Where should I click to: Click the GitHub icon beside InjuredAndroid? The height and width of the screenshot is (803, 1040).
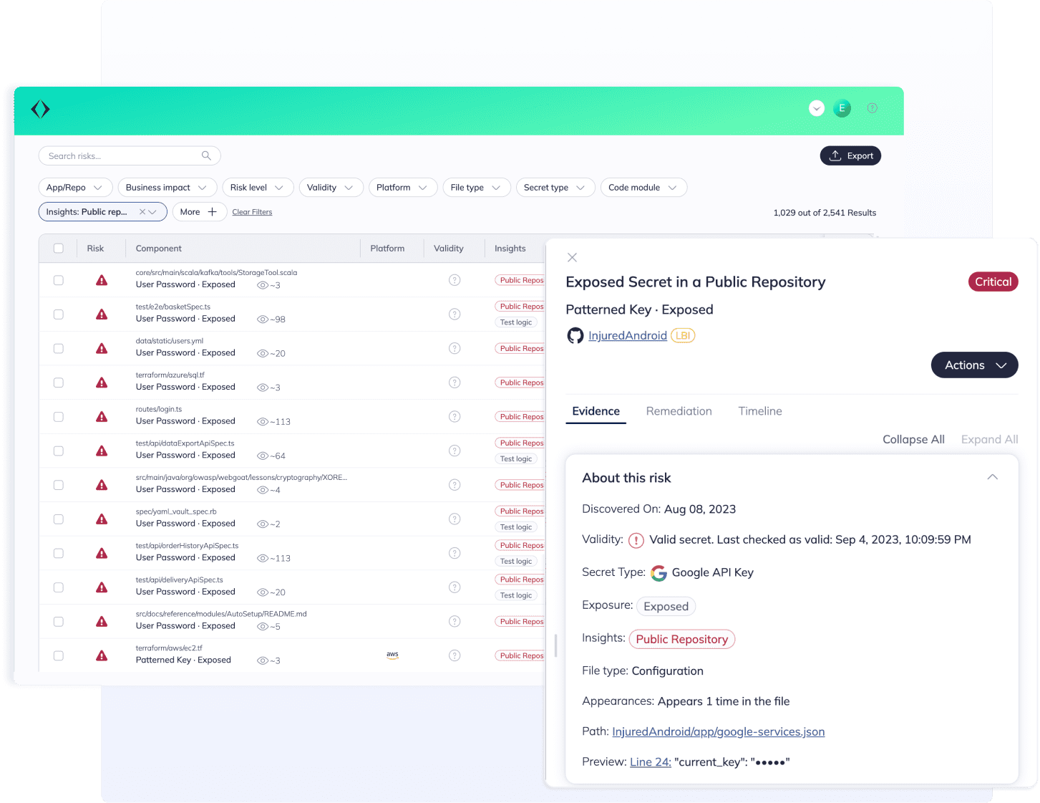click(x=575, y=336)
